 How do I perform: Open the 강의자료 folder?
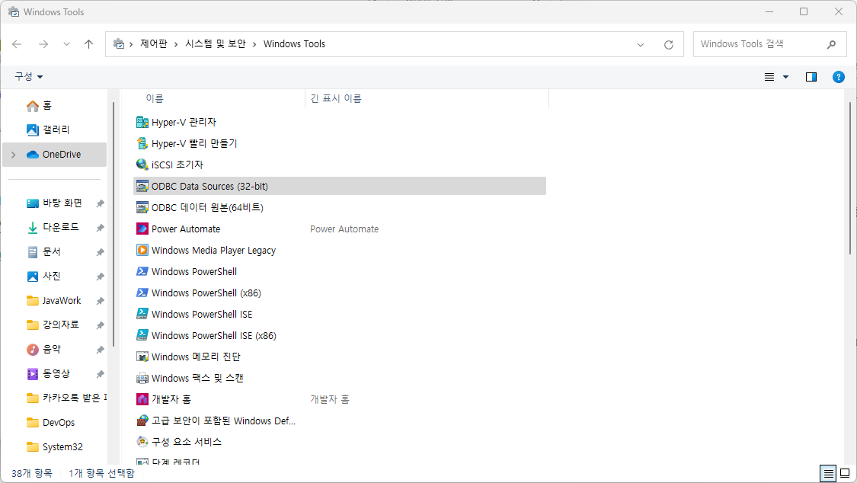tap(55, 325)
